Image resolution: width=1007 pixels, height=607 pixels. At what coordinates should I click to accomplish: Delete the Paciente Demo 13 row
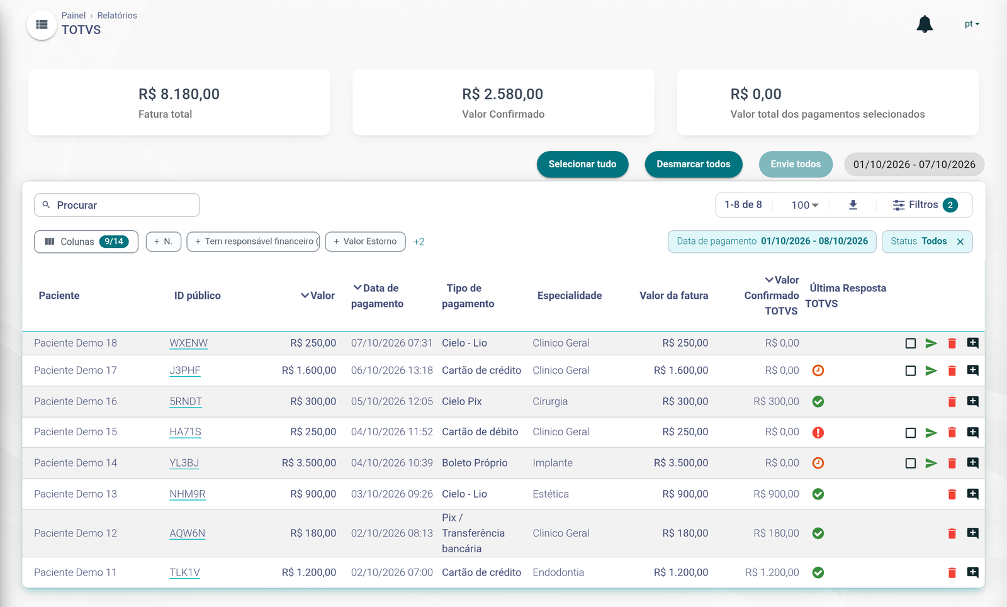pos(952,494)
